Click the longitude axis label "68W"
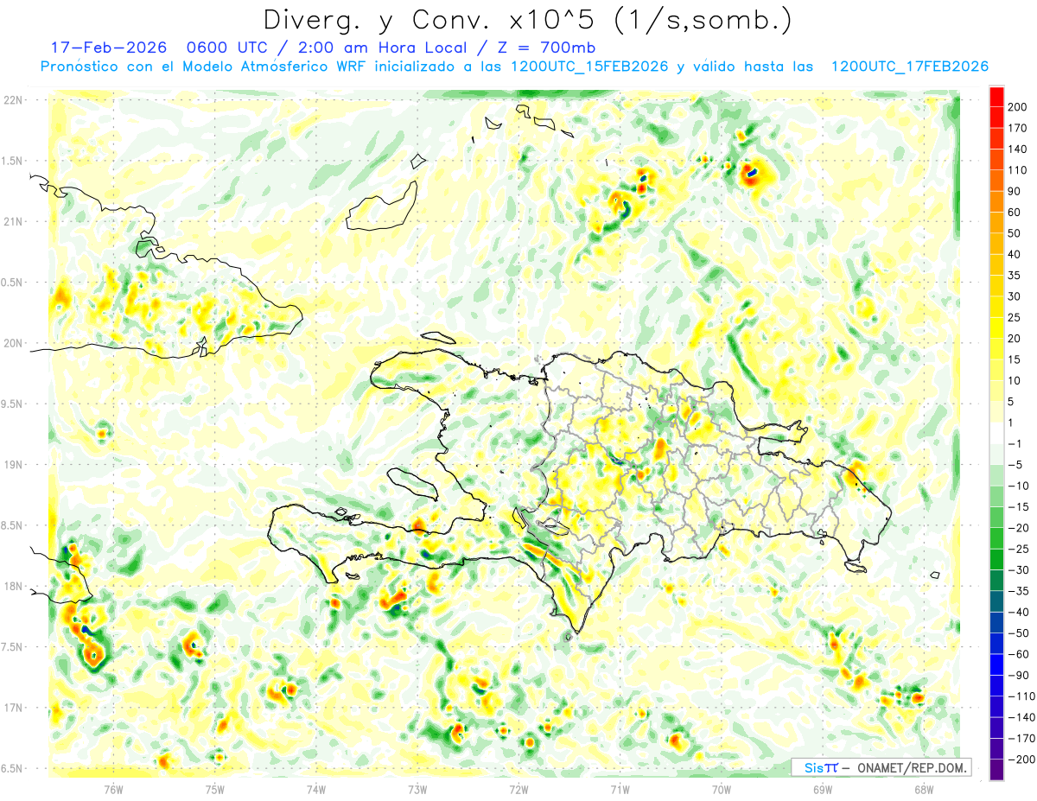 tap(924, 790)
